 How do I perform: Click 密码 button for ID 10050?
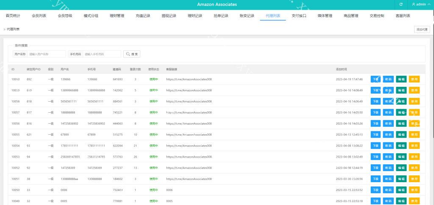[x=388, y=190]
